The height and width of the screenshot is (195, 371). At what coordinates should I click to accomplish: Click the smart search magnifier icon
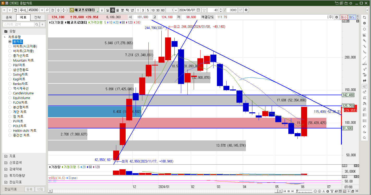(37, 24)
